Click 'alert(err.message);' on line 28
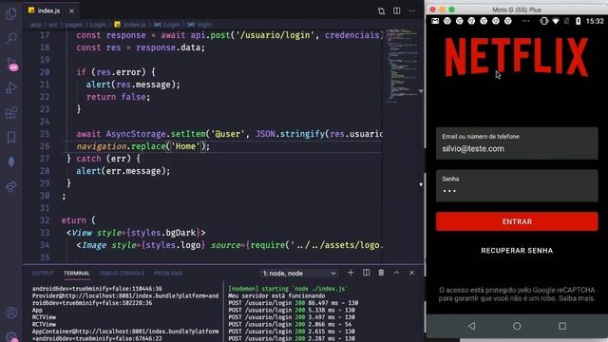This screenshot has width=608, height=342. point(123,171)
